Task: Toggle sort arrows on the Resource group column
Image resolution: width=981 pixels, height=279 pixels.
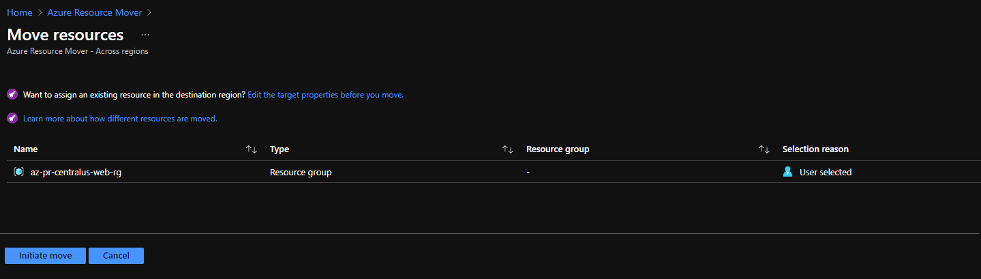Action: (x=764, y=149)
